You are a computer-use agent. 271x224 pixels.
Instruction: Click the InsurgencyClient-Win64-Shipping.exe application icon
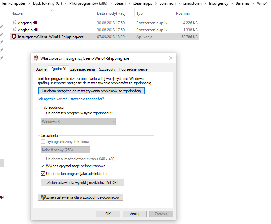[14, 37]
